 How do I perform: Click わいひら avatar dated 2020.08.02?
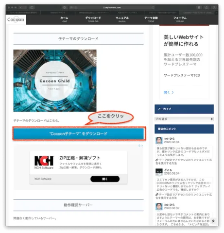pyautogui.click(x=159, y=207)
